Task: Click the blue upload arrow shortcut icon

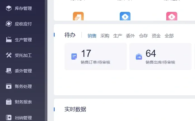Action: [125, 16]
